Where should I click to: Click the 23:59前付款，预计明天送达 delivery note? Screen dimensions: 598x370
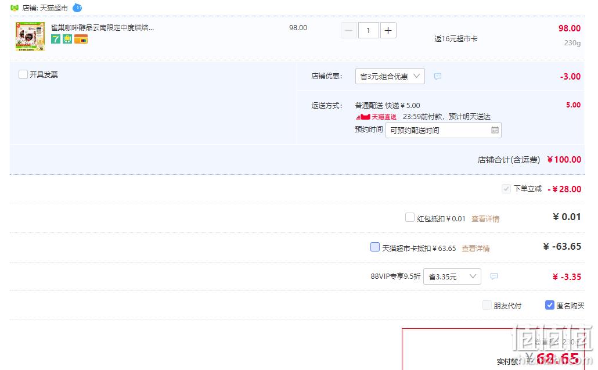click(x=446, y=116)
